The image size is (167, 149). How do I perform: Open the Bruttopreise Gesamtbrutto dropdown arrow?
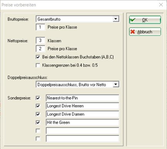(x=116, y=19)
